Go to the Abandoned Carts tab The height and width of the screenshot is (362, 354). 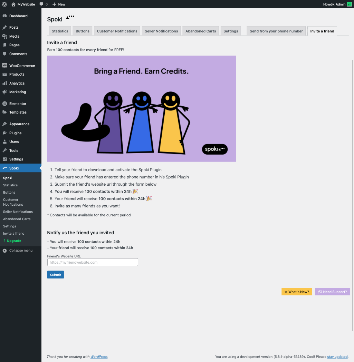201,31
